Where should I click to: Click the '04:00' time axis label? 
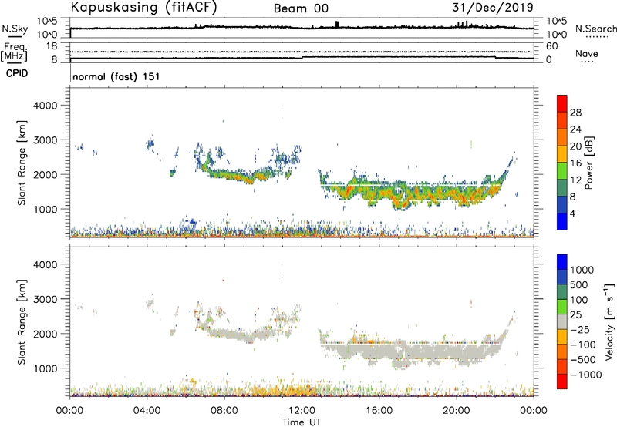(x=147, y=411)
